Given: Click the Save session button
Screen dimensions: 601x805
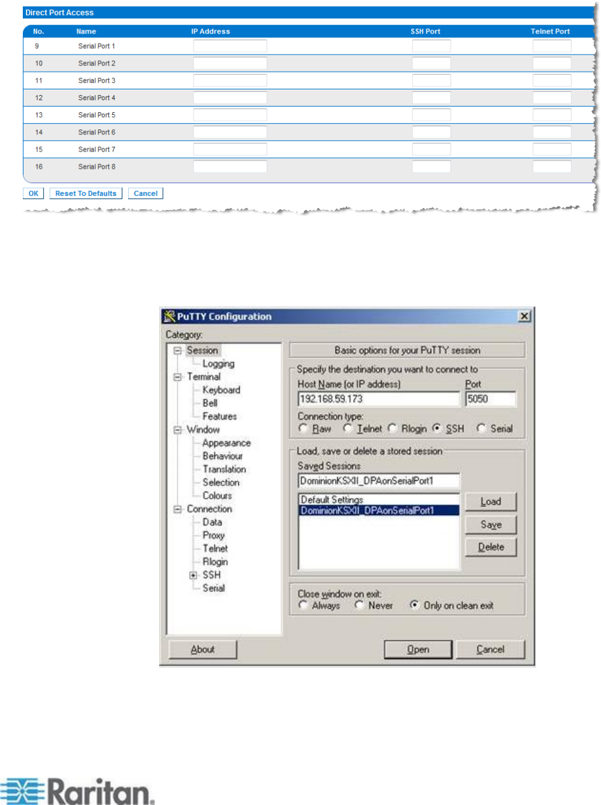Looking at the screenshot, I should pos(491,525).
